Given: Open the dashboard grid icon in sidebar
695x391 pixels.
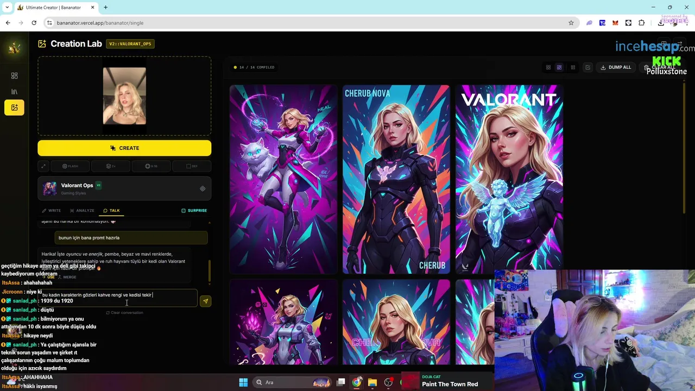Looking at the screenshot, I should (x=14, y=75).
